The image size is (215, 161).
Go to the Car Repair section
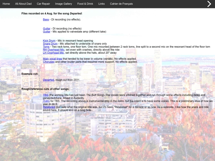(43, 4)
